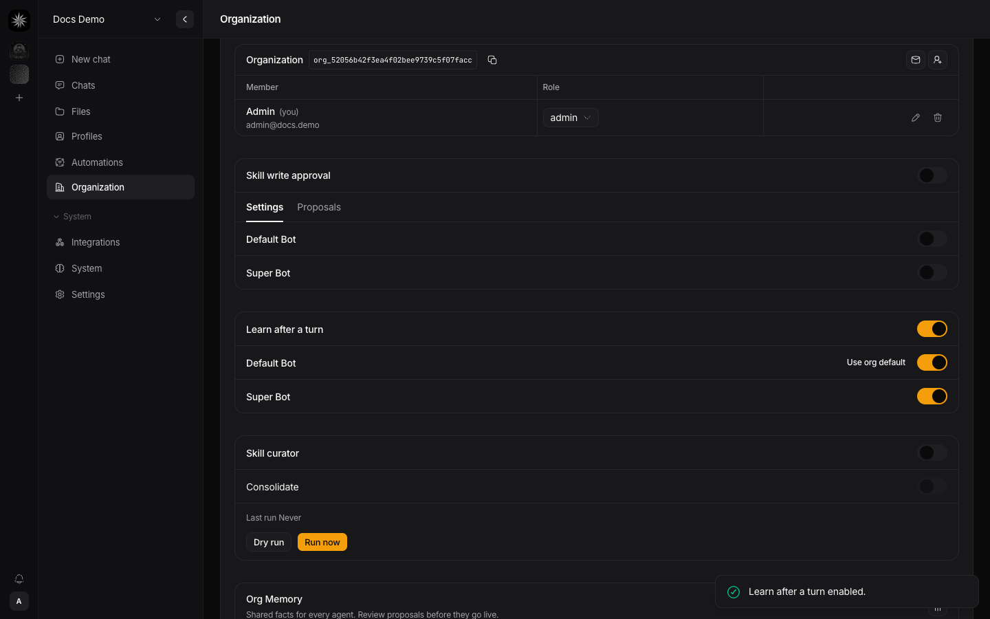Open the System page item
990x619 pixels.
pos(120,268)
